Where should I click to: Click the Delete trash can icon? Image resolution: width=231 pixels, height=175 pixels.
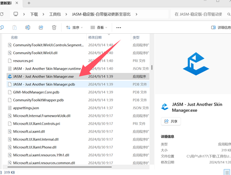point(54,28)
